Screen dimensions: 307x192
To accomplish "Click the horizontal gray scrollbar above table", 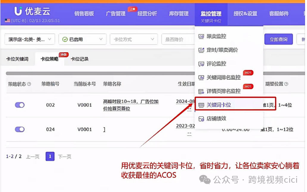I will pyautogui.click(x=100, y=73).
